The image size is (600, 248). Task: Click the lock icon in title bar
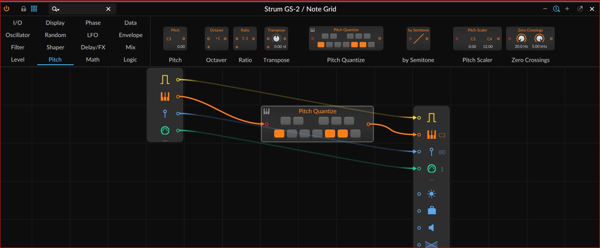coord(24,8)
